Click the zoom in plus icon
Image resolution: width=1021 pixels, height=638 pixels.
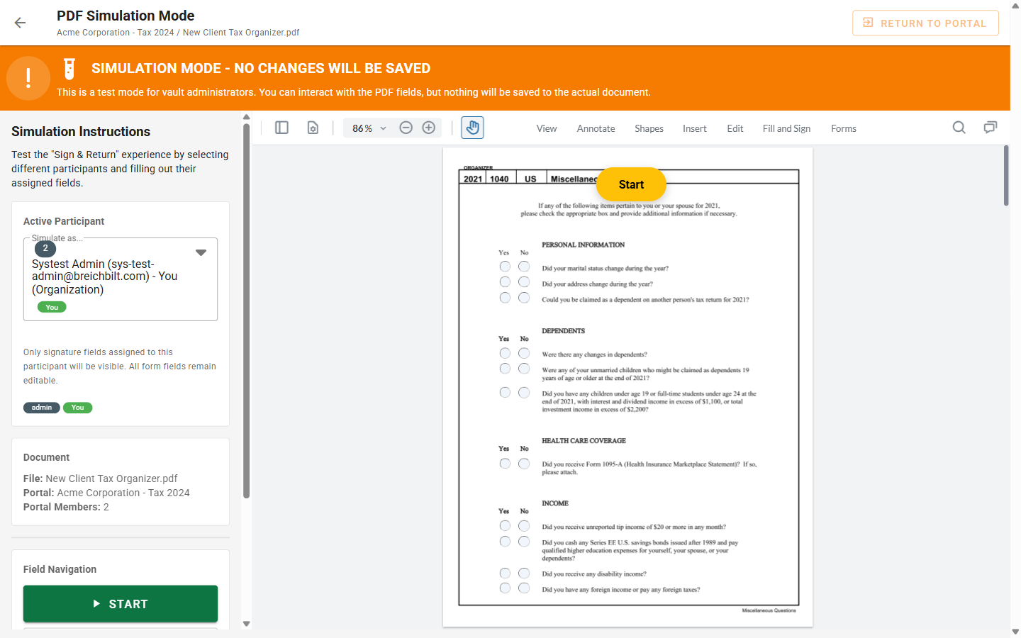(429, 128)
